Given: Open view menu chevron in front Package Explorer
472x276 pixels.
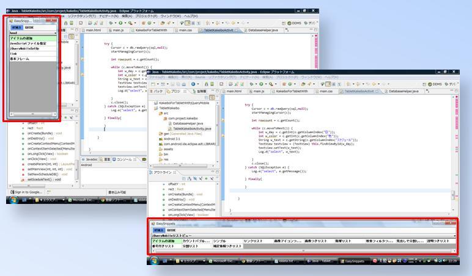Looking at the screenshot, I should tap(217, 96).
